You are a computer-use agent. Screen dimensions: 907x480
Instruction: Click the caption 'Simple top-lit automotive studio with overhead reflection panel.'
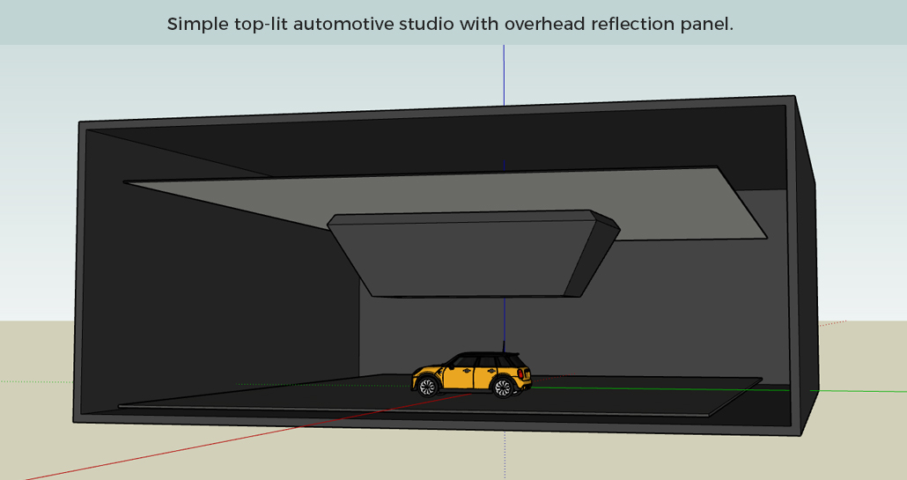[x=450, y=24]
